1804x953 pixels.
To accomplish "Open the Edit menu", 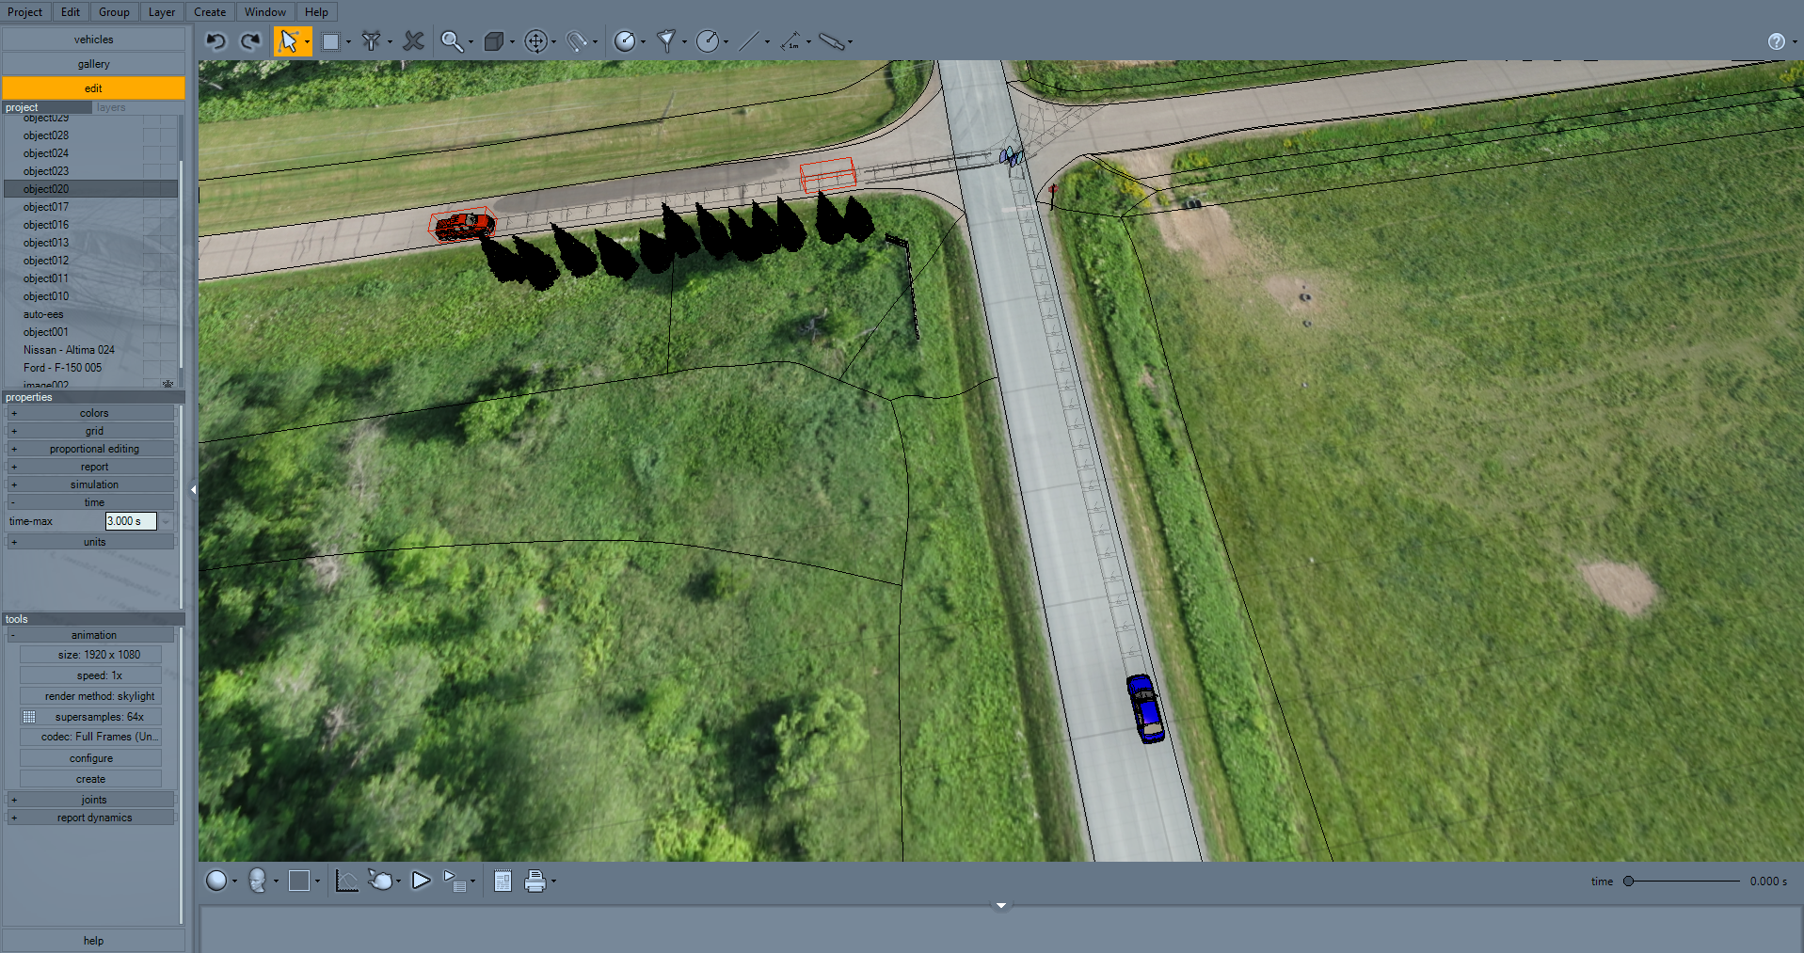I will [71, 12].
